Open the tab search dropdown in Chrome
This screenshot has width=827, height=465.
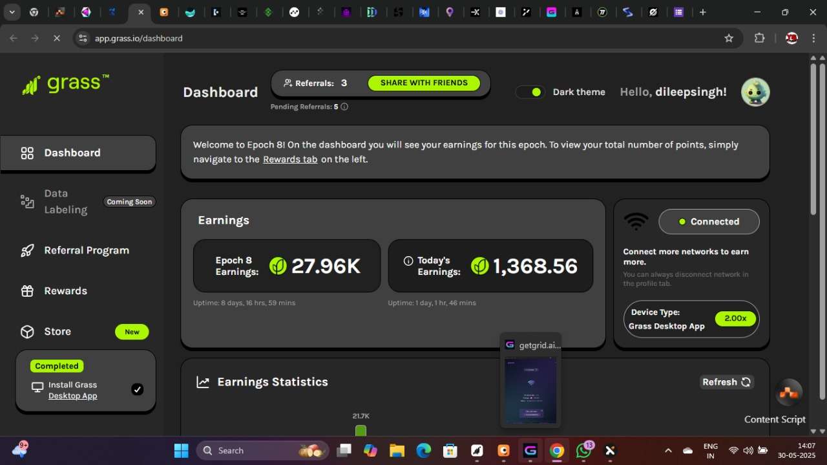pos(12,12)
